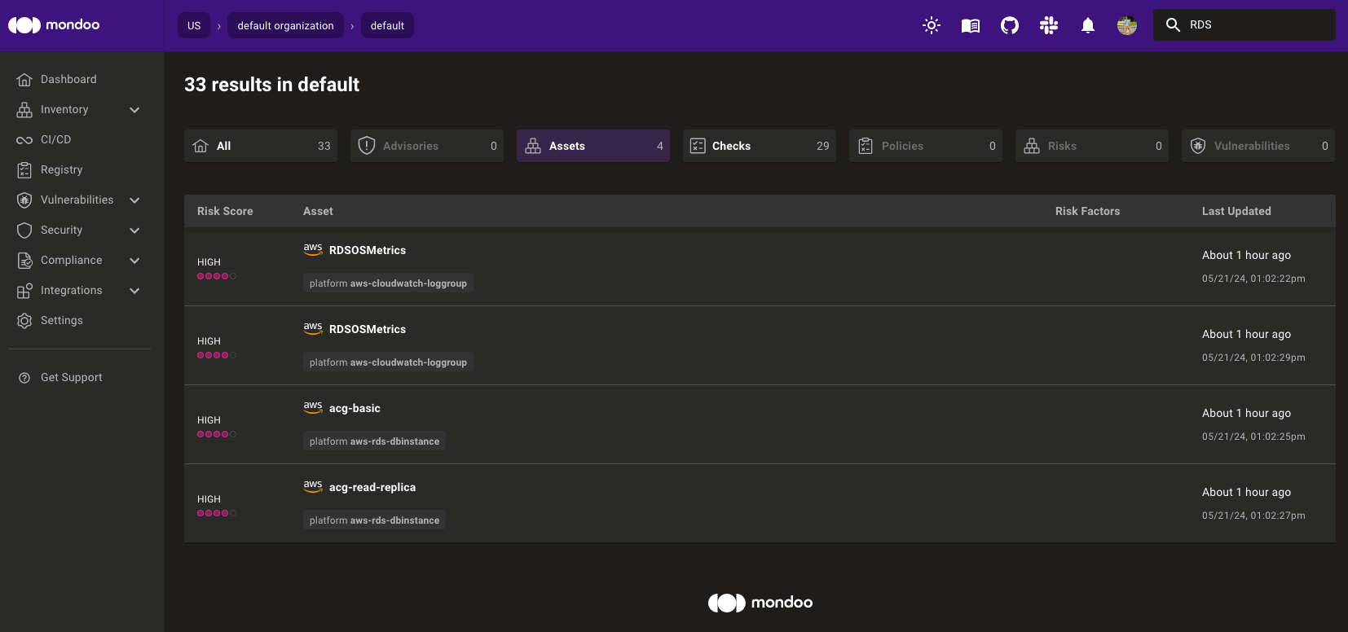Viewport: 1348px width, 632px height.
Task: Select the Policies filter tab
Action: tap(926, 146)
